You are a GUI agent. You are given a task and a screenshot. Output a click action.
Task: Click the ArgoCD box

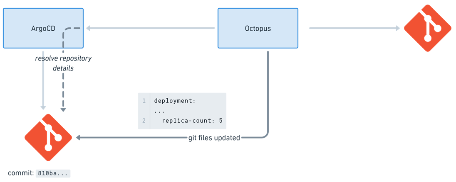(x=43, y=28)
